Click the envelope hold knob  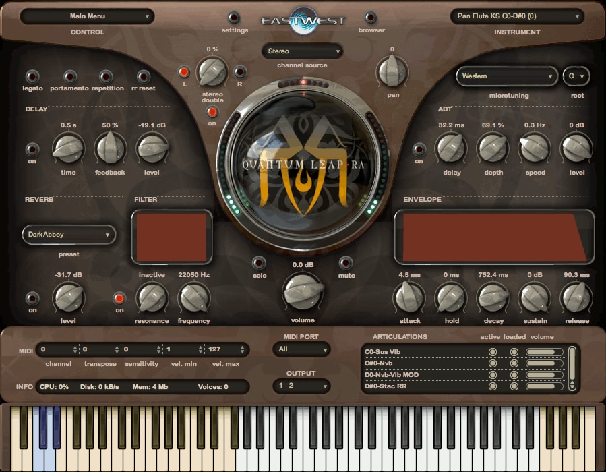(x=451, y=297)
